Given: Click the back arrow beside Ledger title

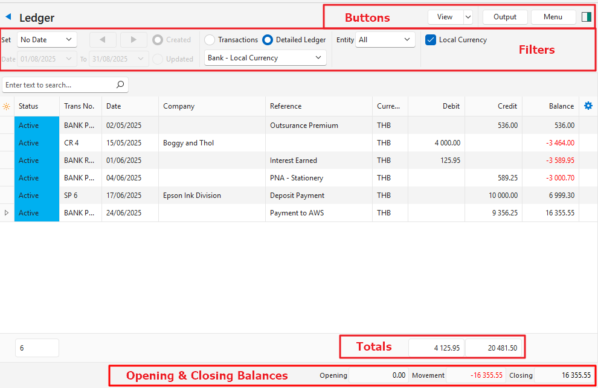Looking at the screenshot, I should click(8, 17).
